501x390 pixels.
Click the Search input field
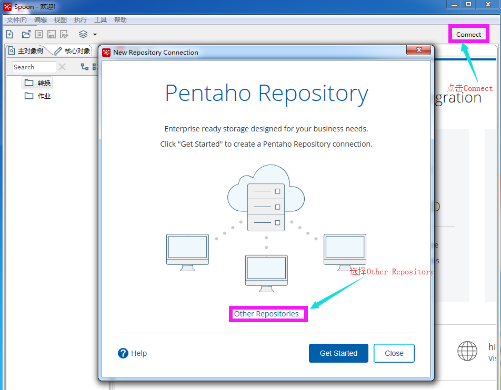coord(34,67)
